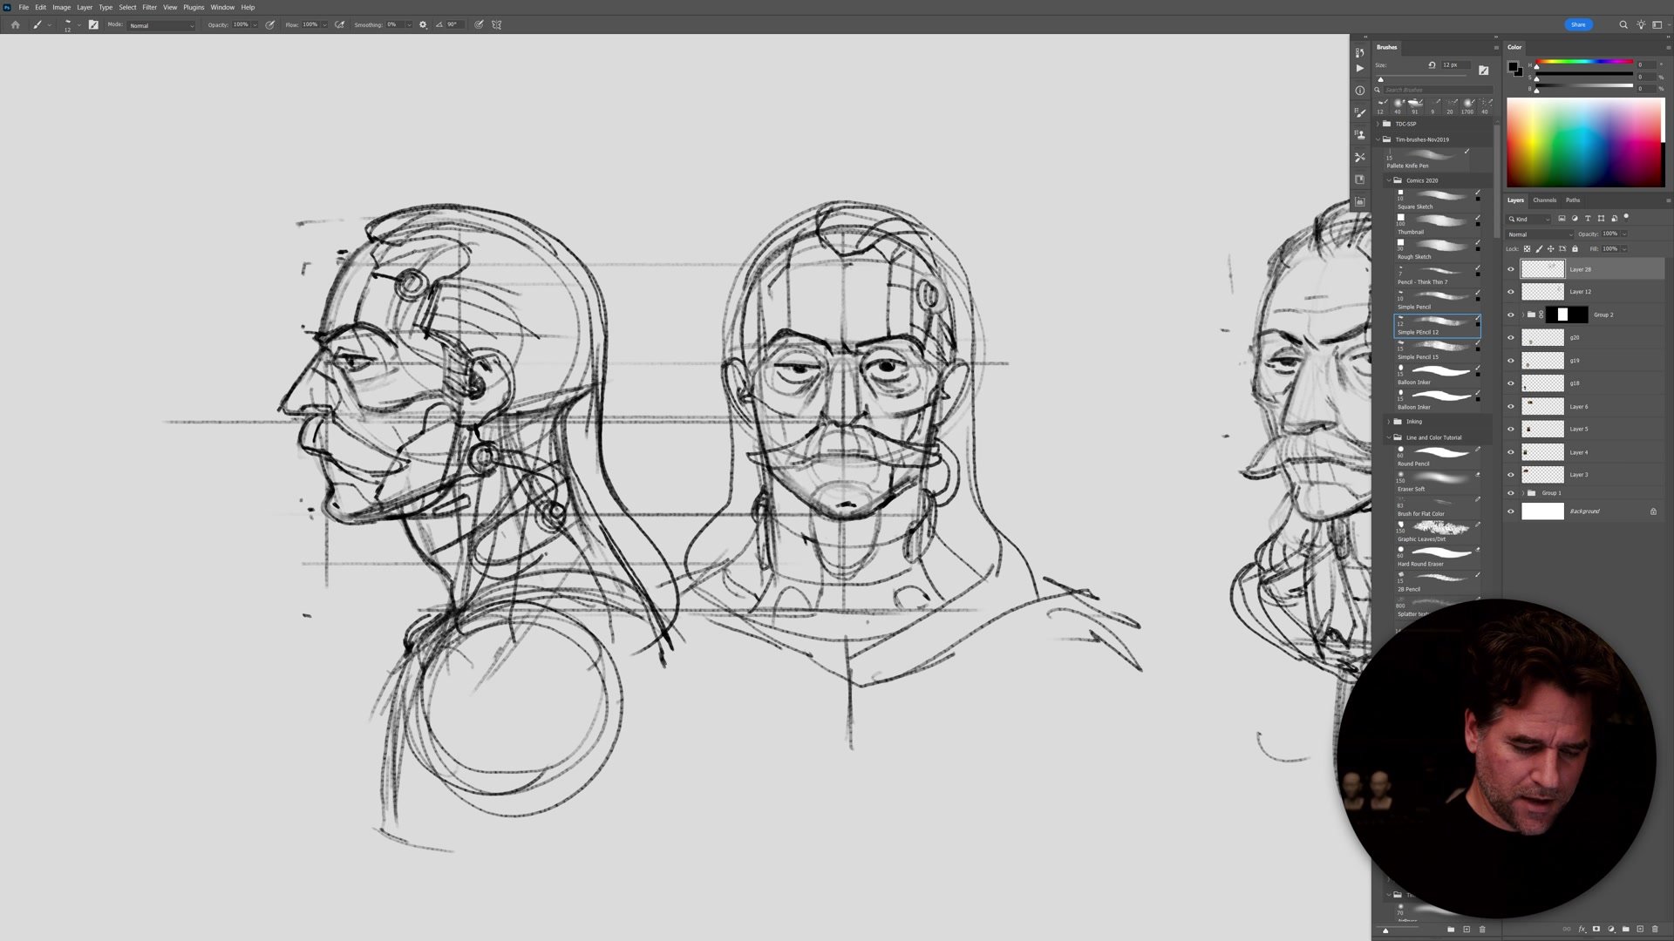Collapse the Tim-brushes-Nov2019 folder

point(1378,139)
